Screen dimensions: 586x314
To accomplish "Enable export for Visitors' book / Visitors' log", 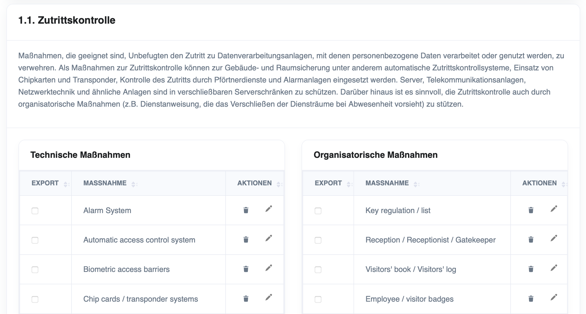I will pyautogui.click(x=318, y=270).
